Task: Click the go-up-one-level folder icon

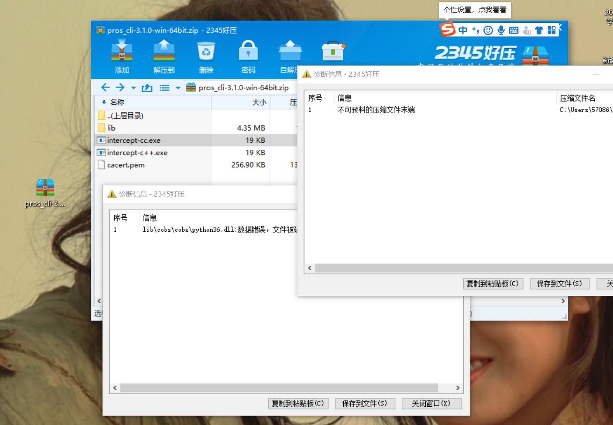Action: pos(147,88)
